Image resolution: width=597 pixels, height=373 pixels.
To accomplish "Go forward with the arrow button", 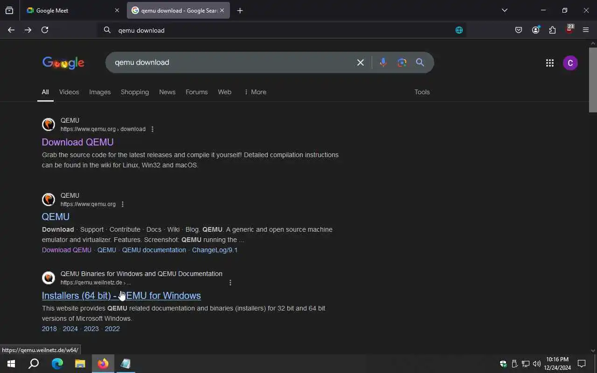I will (x=28, y=30).
